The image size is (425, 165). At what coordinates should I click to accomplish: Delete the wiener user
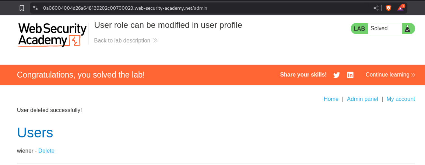[x=46, y=151]
